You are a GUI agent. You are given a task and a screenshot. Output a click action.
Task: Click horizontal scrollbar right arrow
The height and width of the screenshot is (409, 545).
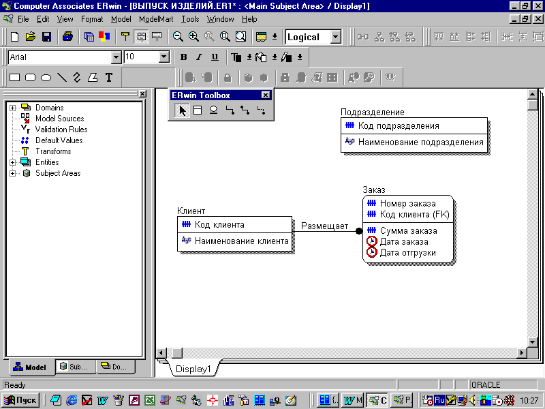(522, 352)
